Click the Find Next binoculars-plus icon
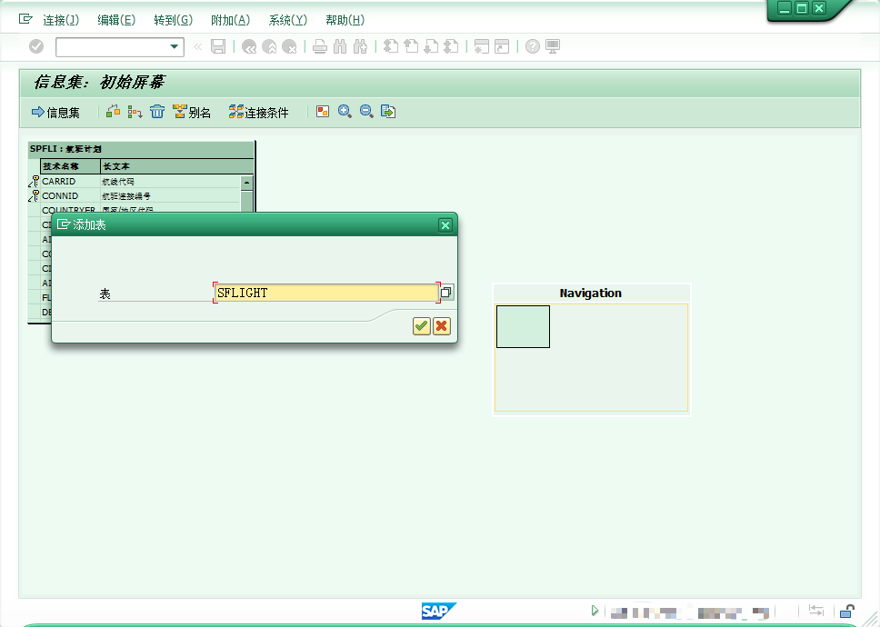 (x=360, y=46)
